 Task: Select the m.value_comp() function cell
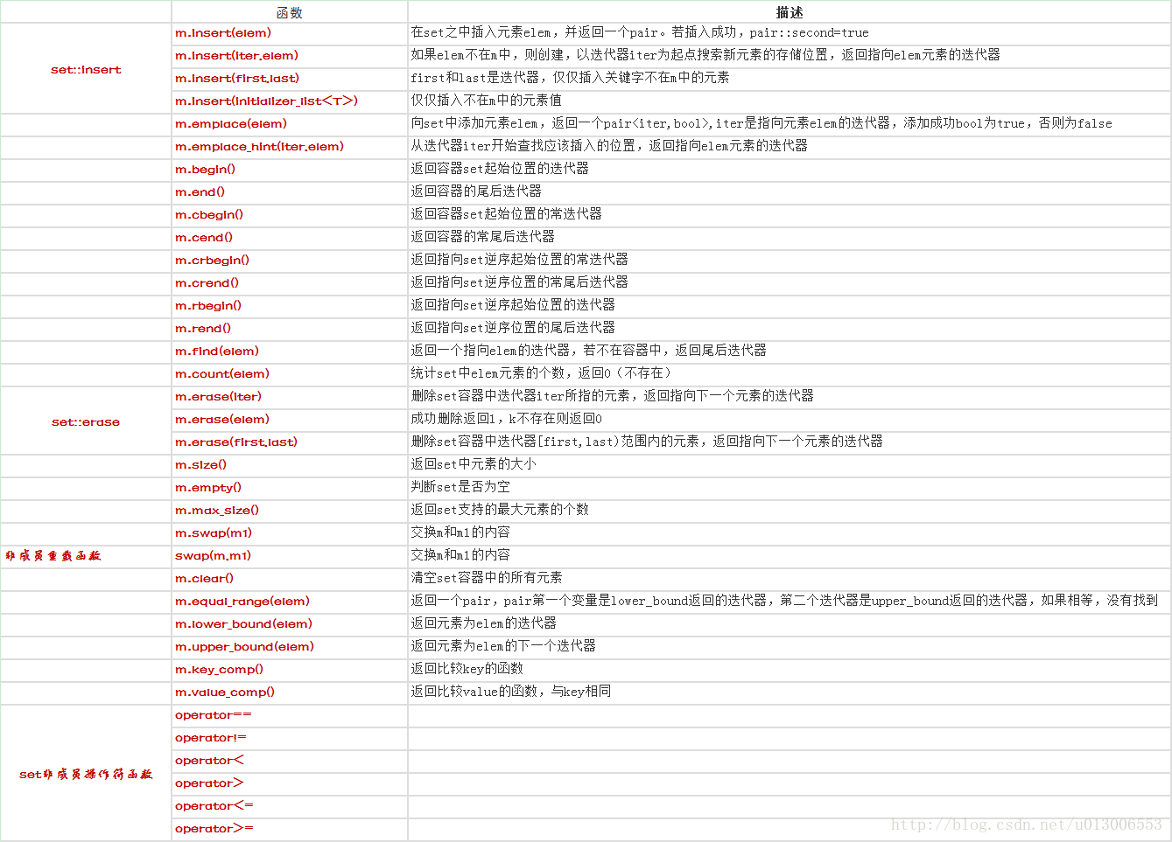(290, 692)
